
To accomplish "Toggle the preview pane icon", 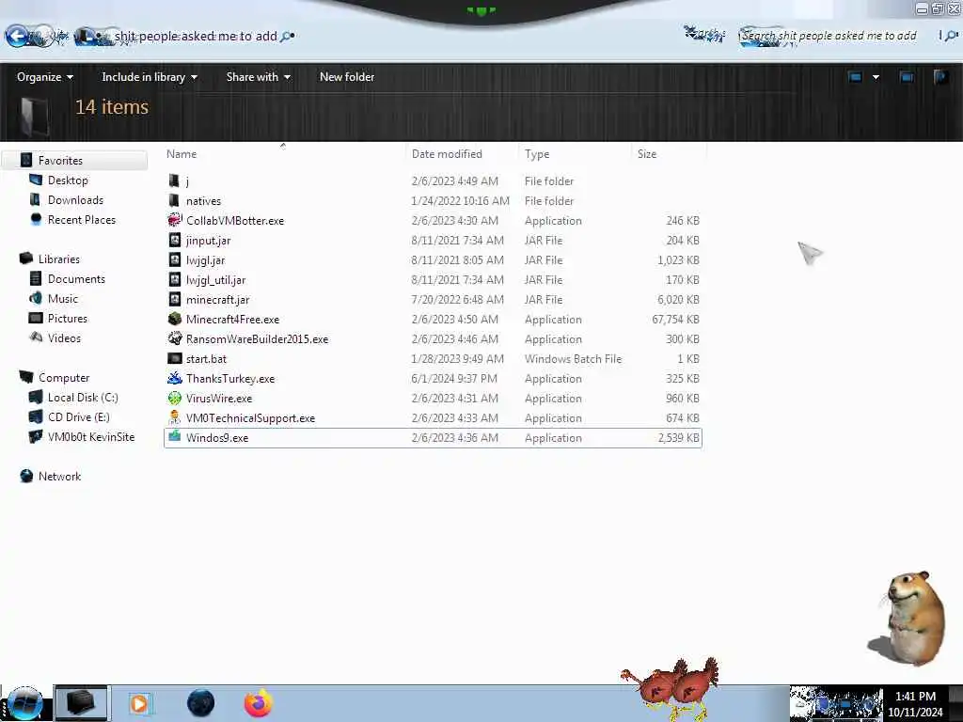I will point(907,77).
